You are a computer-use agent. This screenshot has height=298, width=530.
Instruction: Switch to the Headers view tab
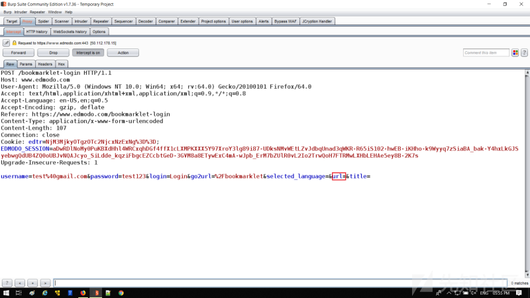click(x=45, y=64)
